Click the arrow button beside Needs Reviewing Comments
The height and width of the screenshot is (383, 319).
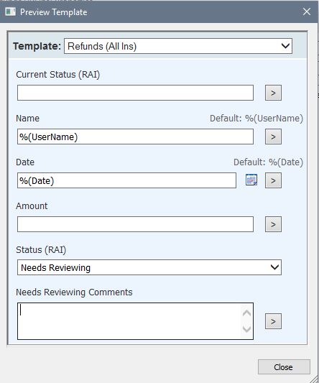tap(273, 321)
